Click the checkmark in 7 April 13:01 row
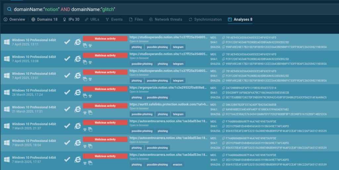Screen dimensions: 339x170 pos(67,75)
